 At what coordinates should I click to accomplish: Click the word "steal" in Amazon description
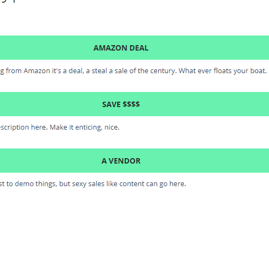(x=100, y=71)
